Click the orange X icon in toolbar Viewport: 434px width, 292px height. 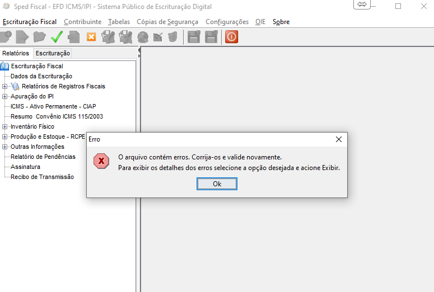[x=91, y=37]
